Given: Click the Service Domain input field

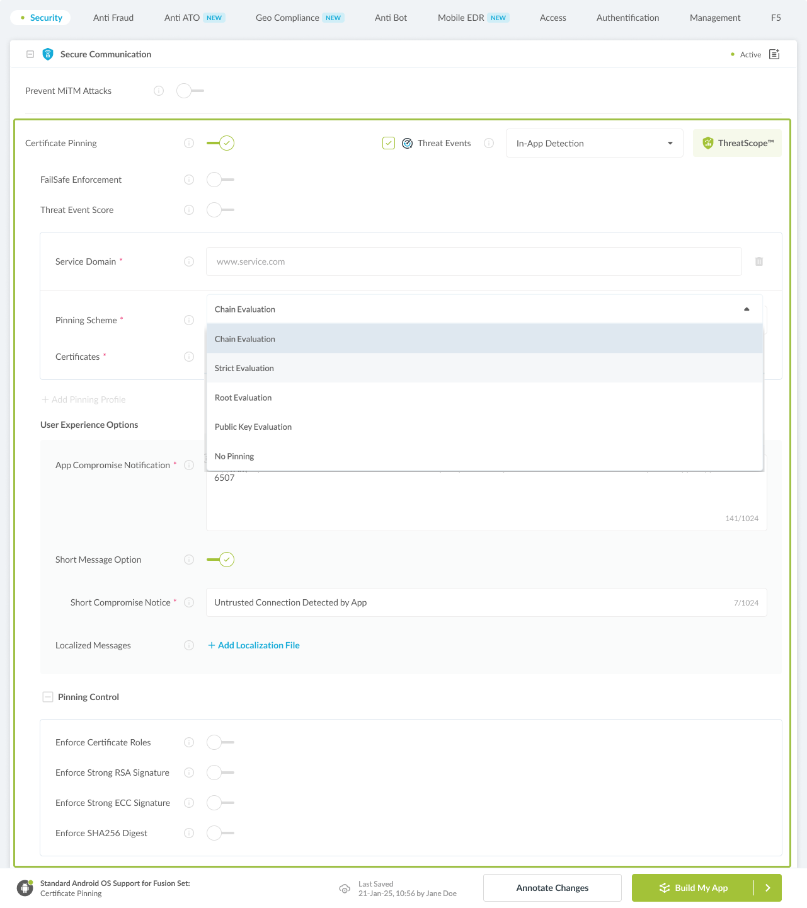Looking at the screenshot, I should (473, 261).
